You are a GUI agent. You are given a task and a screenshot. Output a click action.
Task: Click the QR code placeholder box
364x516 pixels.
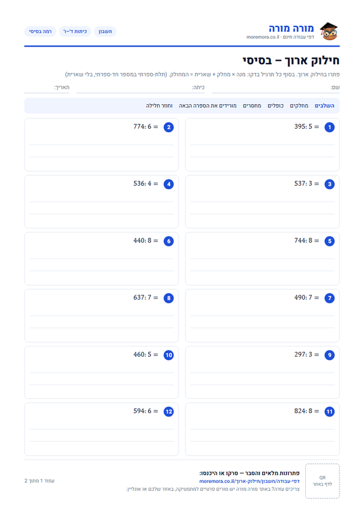coord(322,481)
